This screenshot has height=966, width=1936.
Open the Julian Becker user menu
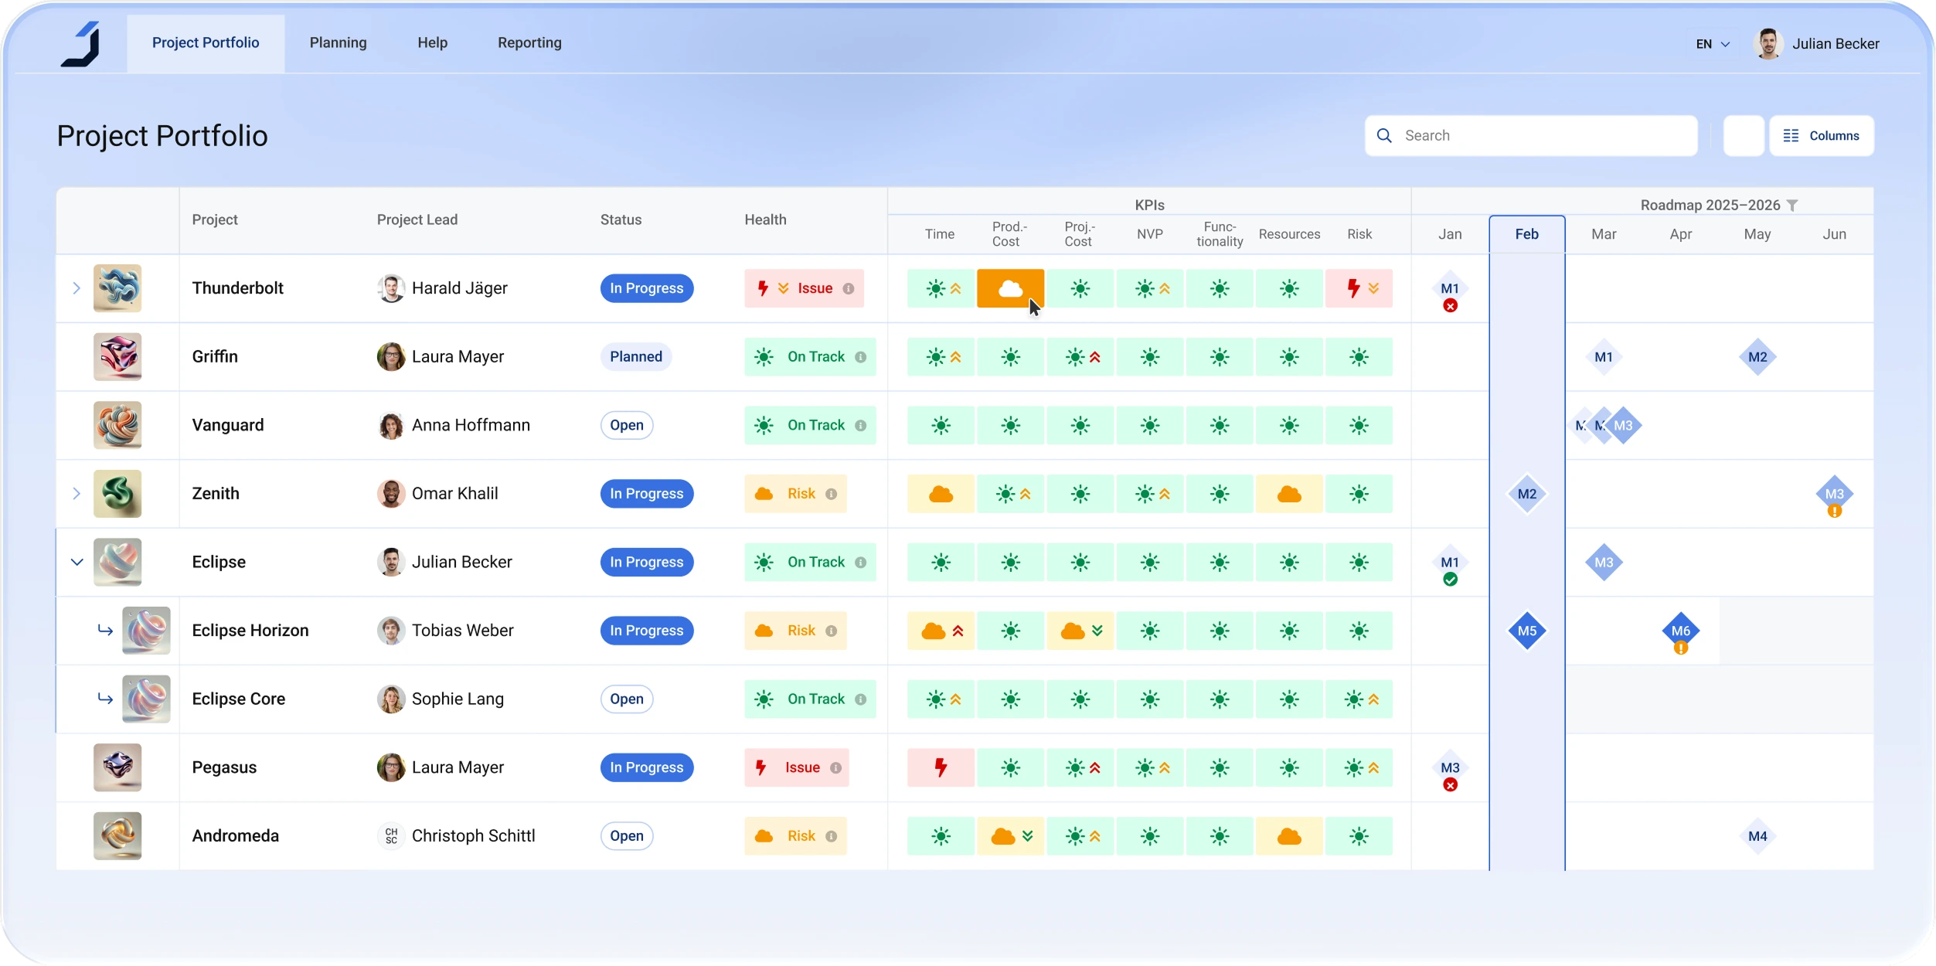pyautogui.click(x=1816, y=44)
